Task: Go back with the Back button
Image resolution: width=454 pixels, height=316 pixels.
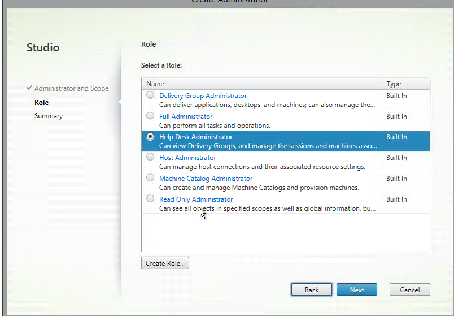Action: [x=312, y=290]
